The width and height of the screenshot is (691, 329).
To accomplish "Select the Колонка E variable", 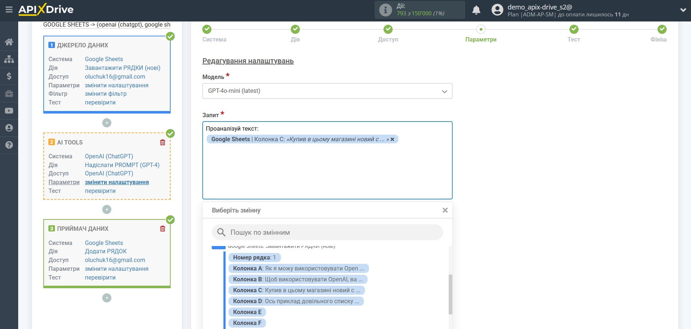I will tap(247, 312).
